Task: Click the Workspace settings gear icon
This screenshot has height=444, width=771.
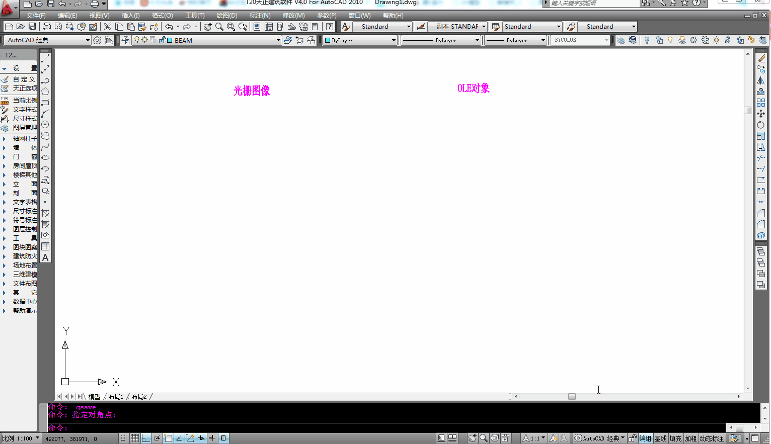Action: [x=97, y=40]
